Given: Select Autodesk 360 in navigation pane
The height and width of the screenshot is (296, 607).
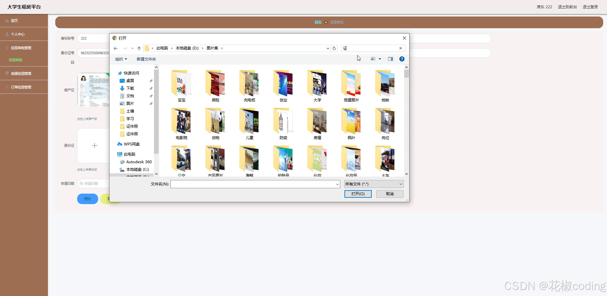Looking at the screenshot, I should pyautogui.click(x=139, y=162).
